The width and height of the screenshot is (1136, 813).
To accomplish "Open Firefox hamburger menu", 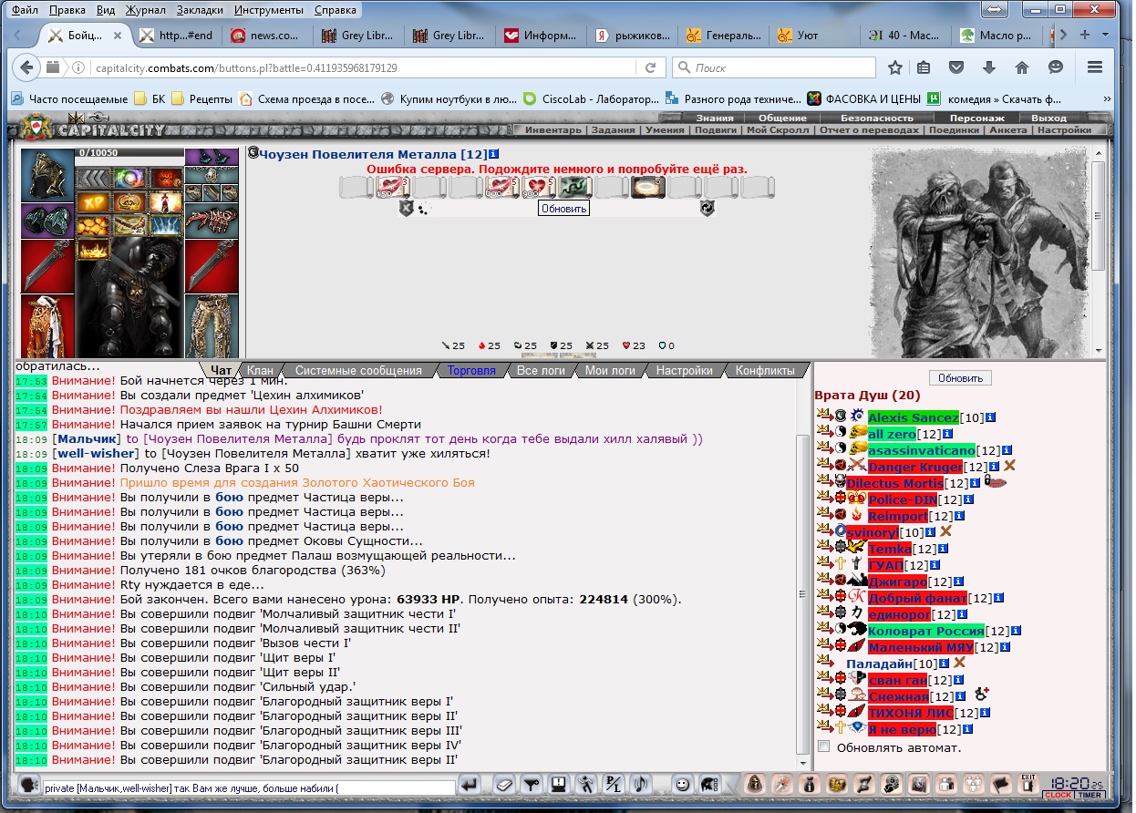I will pos(1095,67).
